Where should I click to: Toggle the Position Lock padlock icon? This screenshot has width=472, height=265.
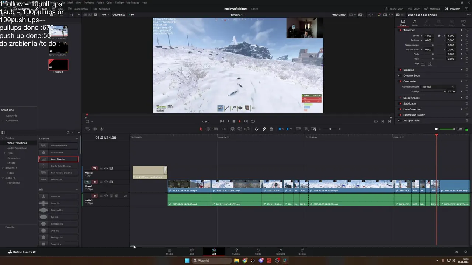point(271,129)
